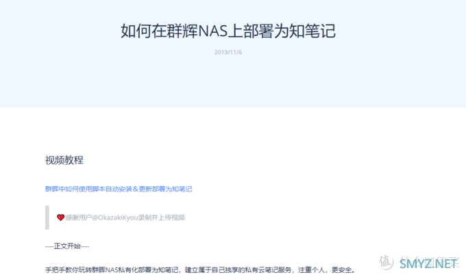Click the date 2019/11/6
The image size is (466, 277).
228,52
